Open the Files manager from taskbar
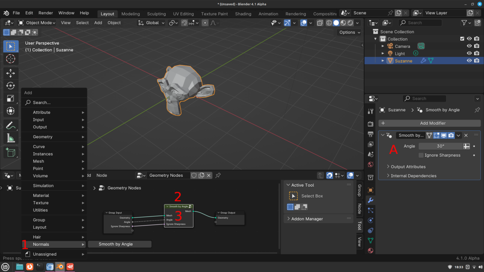Screen dimensions: 484x272 (x=20, y=267)
